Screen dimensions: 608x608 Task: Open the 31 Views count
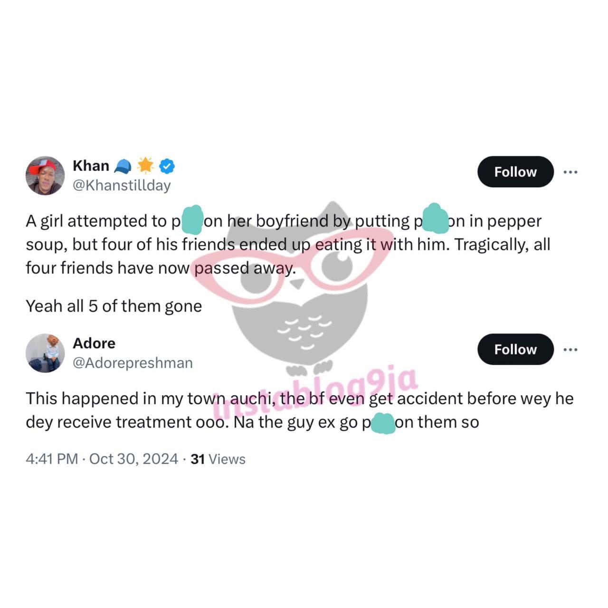(x=218, y=459)
